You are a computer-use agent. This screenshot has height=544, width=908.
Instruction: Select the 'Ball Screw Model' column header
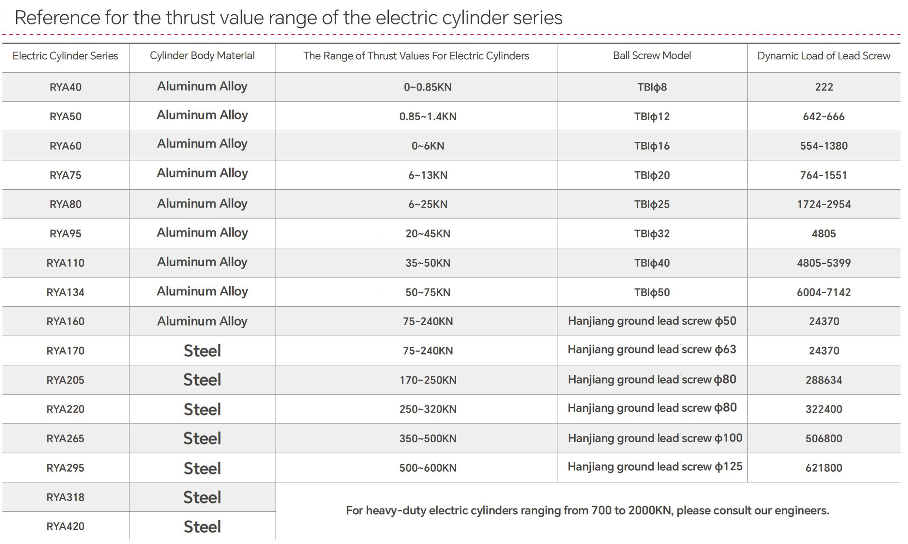[652, 56]
